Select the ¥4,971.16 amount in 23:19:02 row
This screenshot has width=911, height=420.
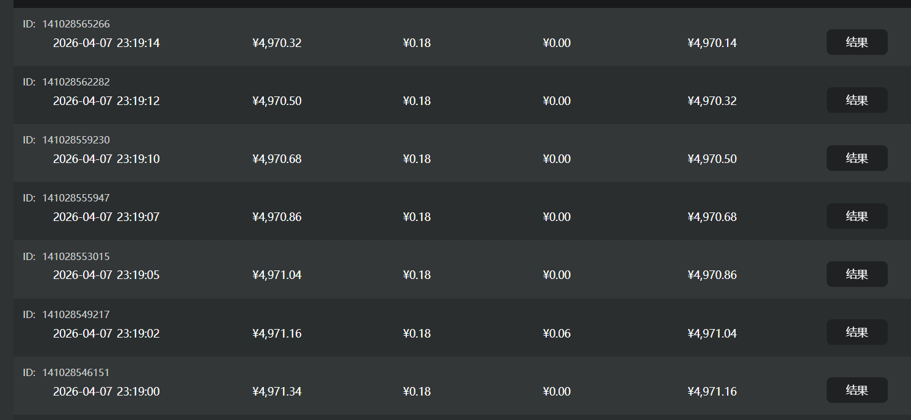(277, 333)
